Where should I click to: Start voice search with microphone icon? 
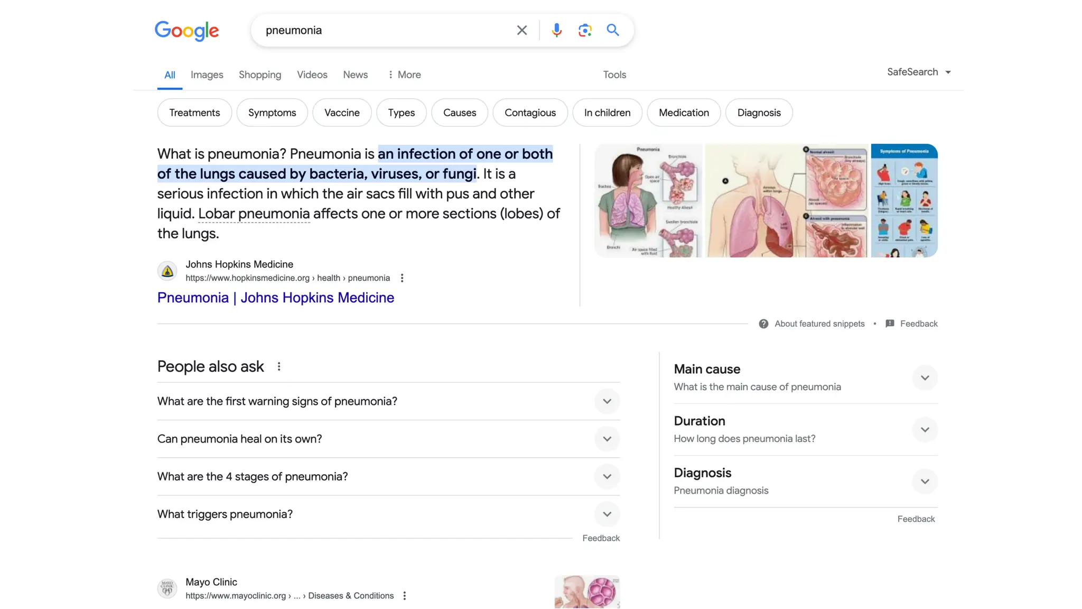556,30
